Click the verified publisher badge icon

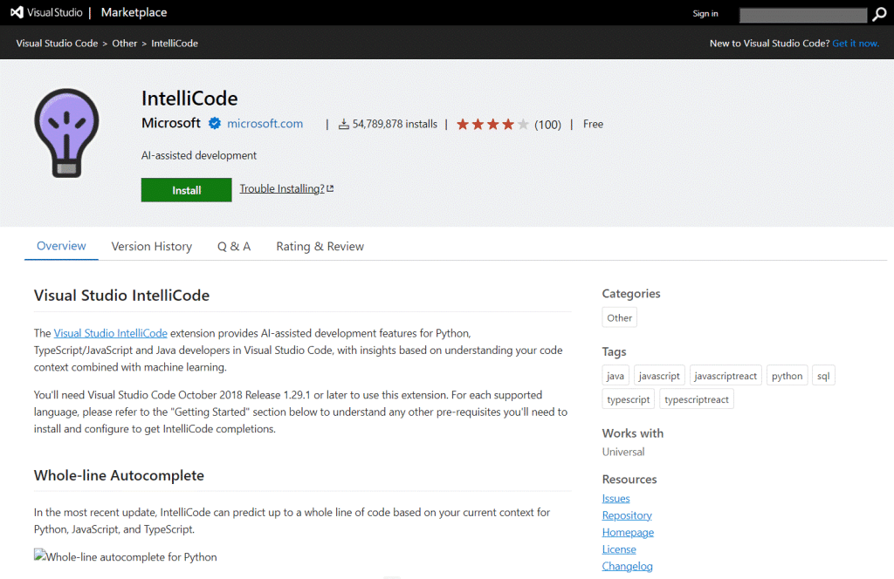coord(215,123)
